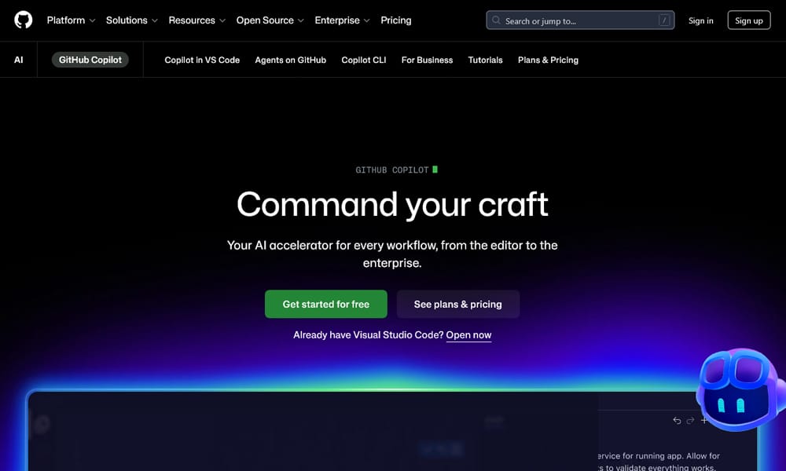The width and height of the screenshot is (786, 471).
Task: Click Sign in
Action: (x=700, y=20)
